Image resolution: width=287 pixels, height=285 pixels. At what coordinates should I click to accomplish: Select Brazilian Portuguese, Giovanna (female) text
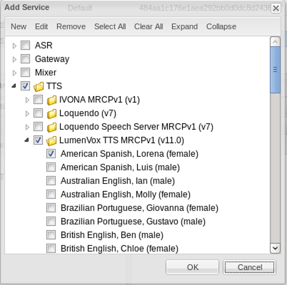point(140,208)
